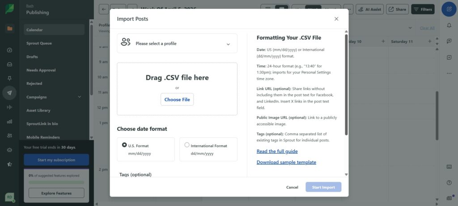The image size is (458, 206).
Task: Open Sprout Queue in Publishing menu
Action: coord(54,43)
